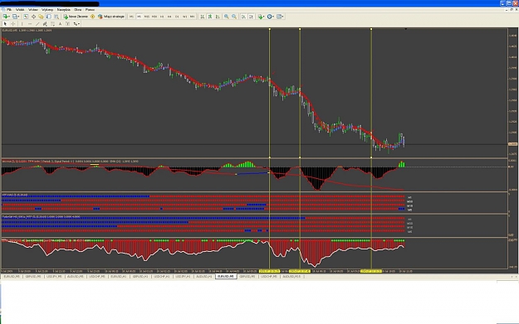
Task: Switch to the USDJPY,M5 chart tab
Action: tap(54, 277)
